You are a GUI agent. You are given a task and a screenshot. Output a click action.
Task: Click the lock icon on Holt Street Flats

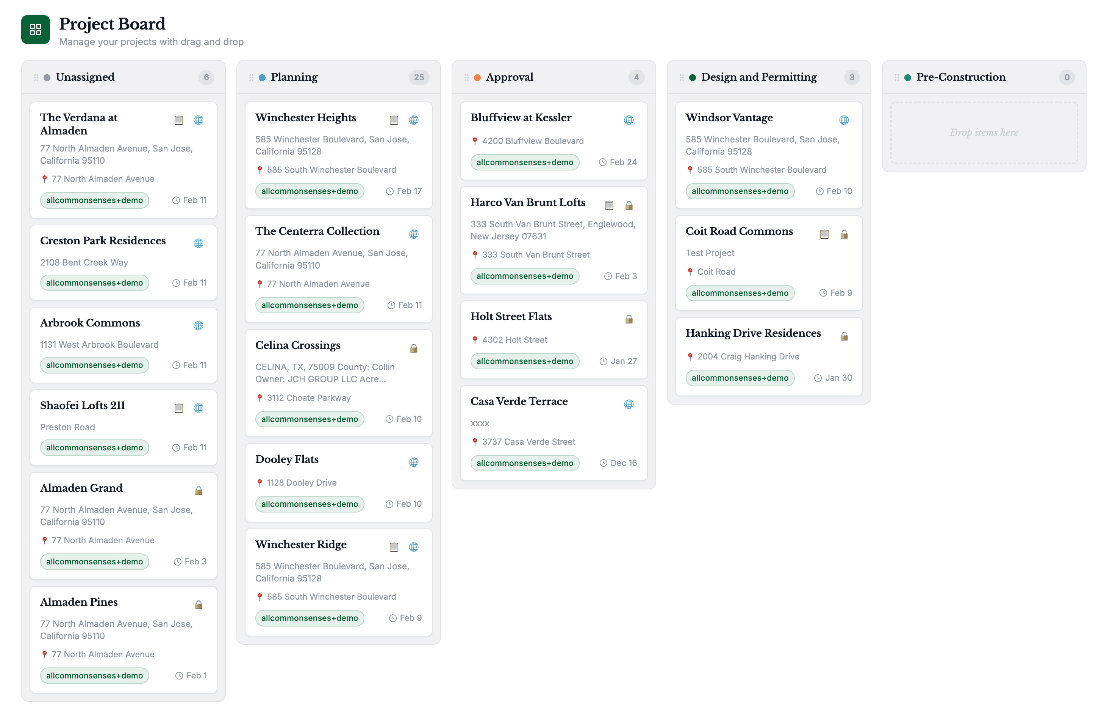(629, 319)
